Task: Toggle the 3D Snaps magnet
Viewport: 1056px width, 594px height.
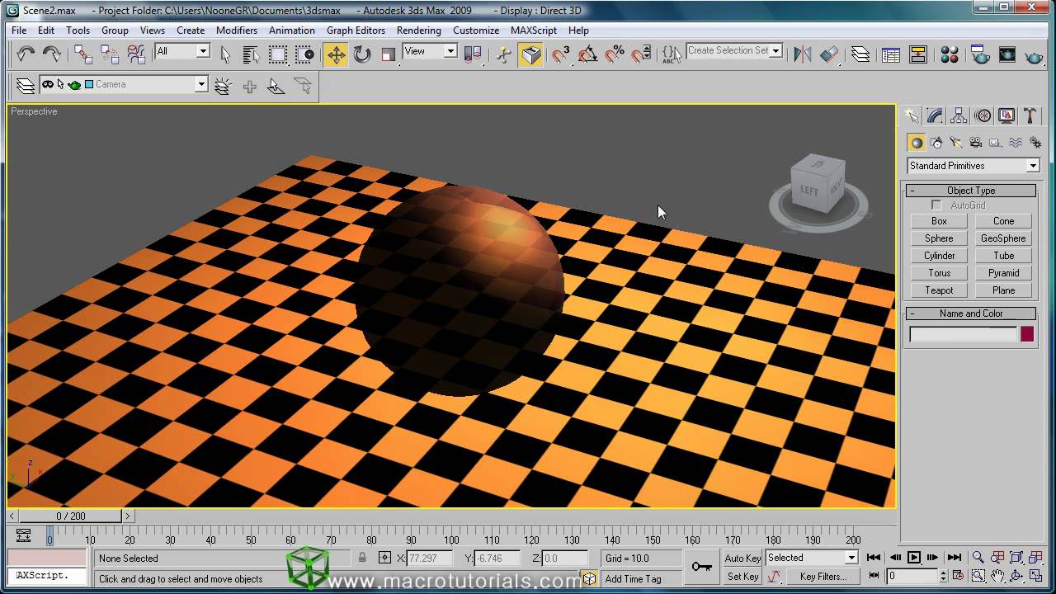Action: coord(562,54)
